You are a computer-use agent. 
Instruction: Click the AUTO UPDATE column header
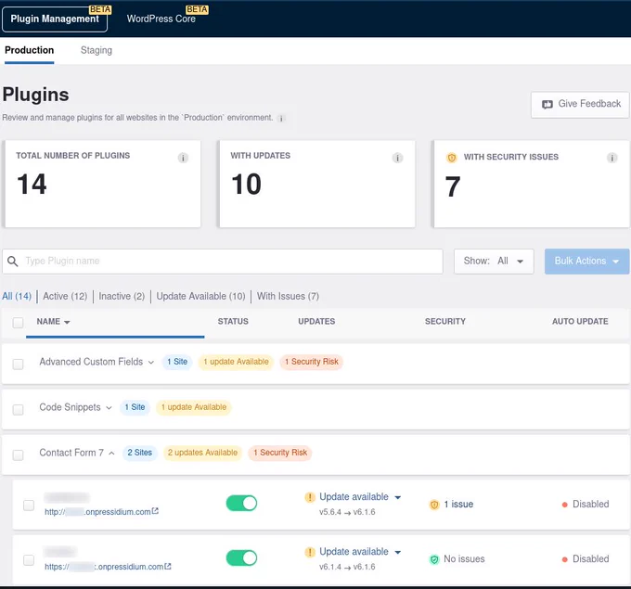[580, 322]
